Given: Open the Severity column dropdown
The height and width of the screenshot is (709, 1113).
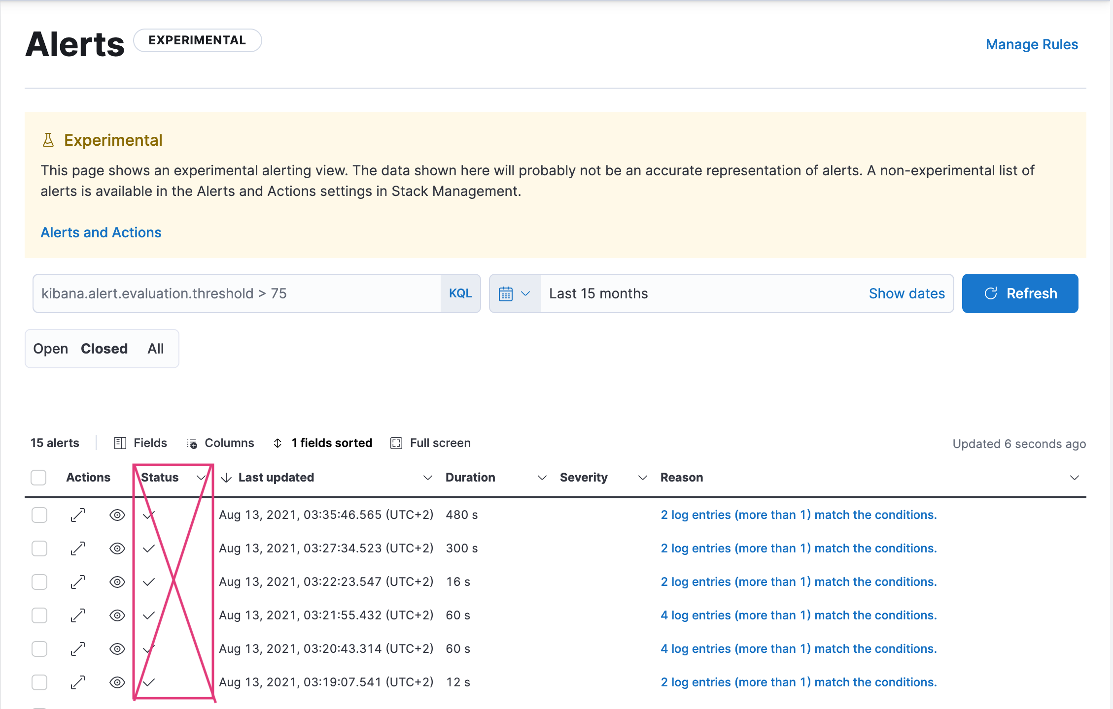Looking at the screenshot, I should click(x=642, y=477).
